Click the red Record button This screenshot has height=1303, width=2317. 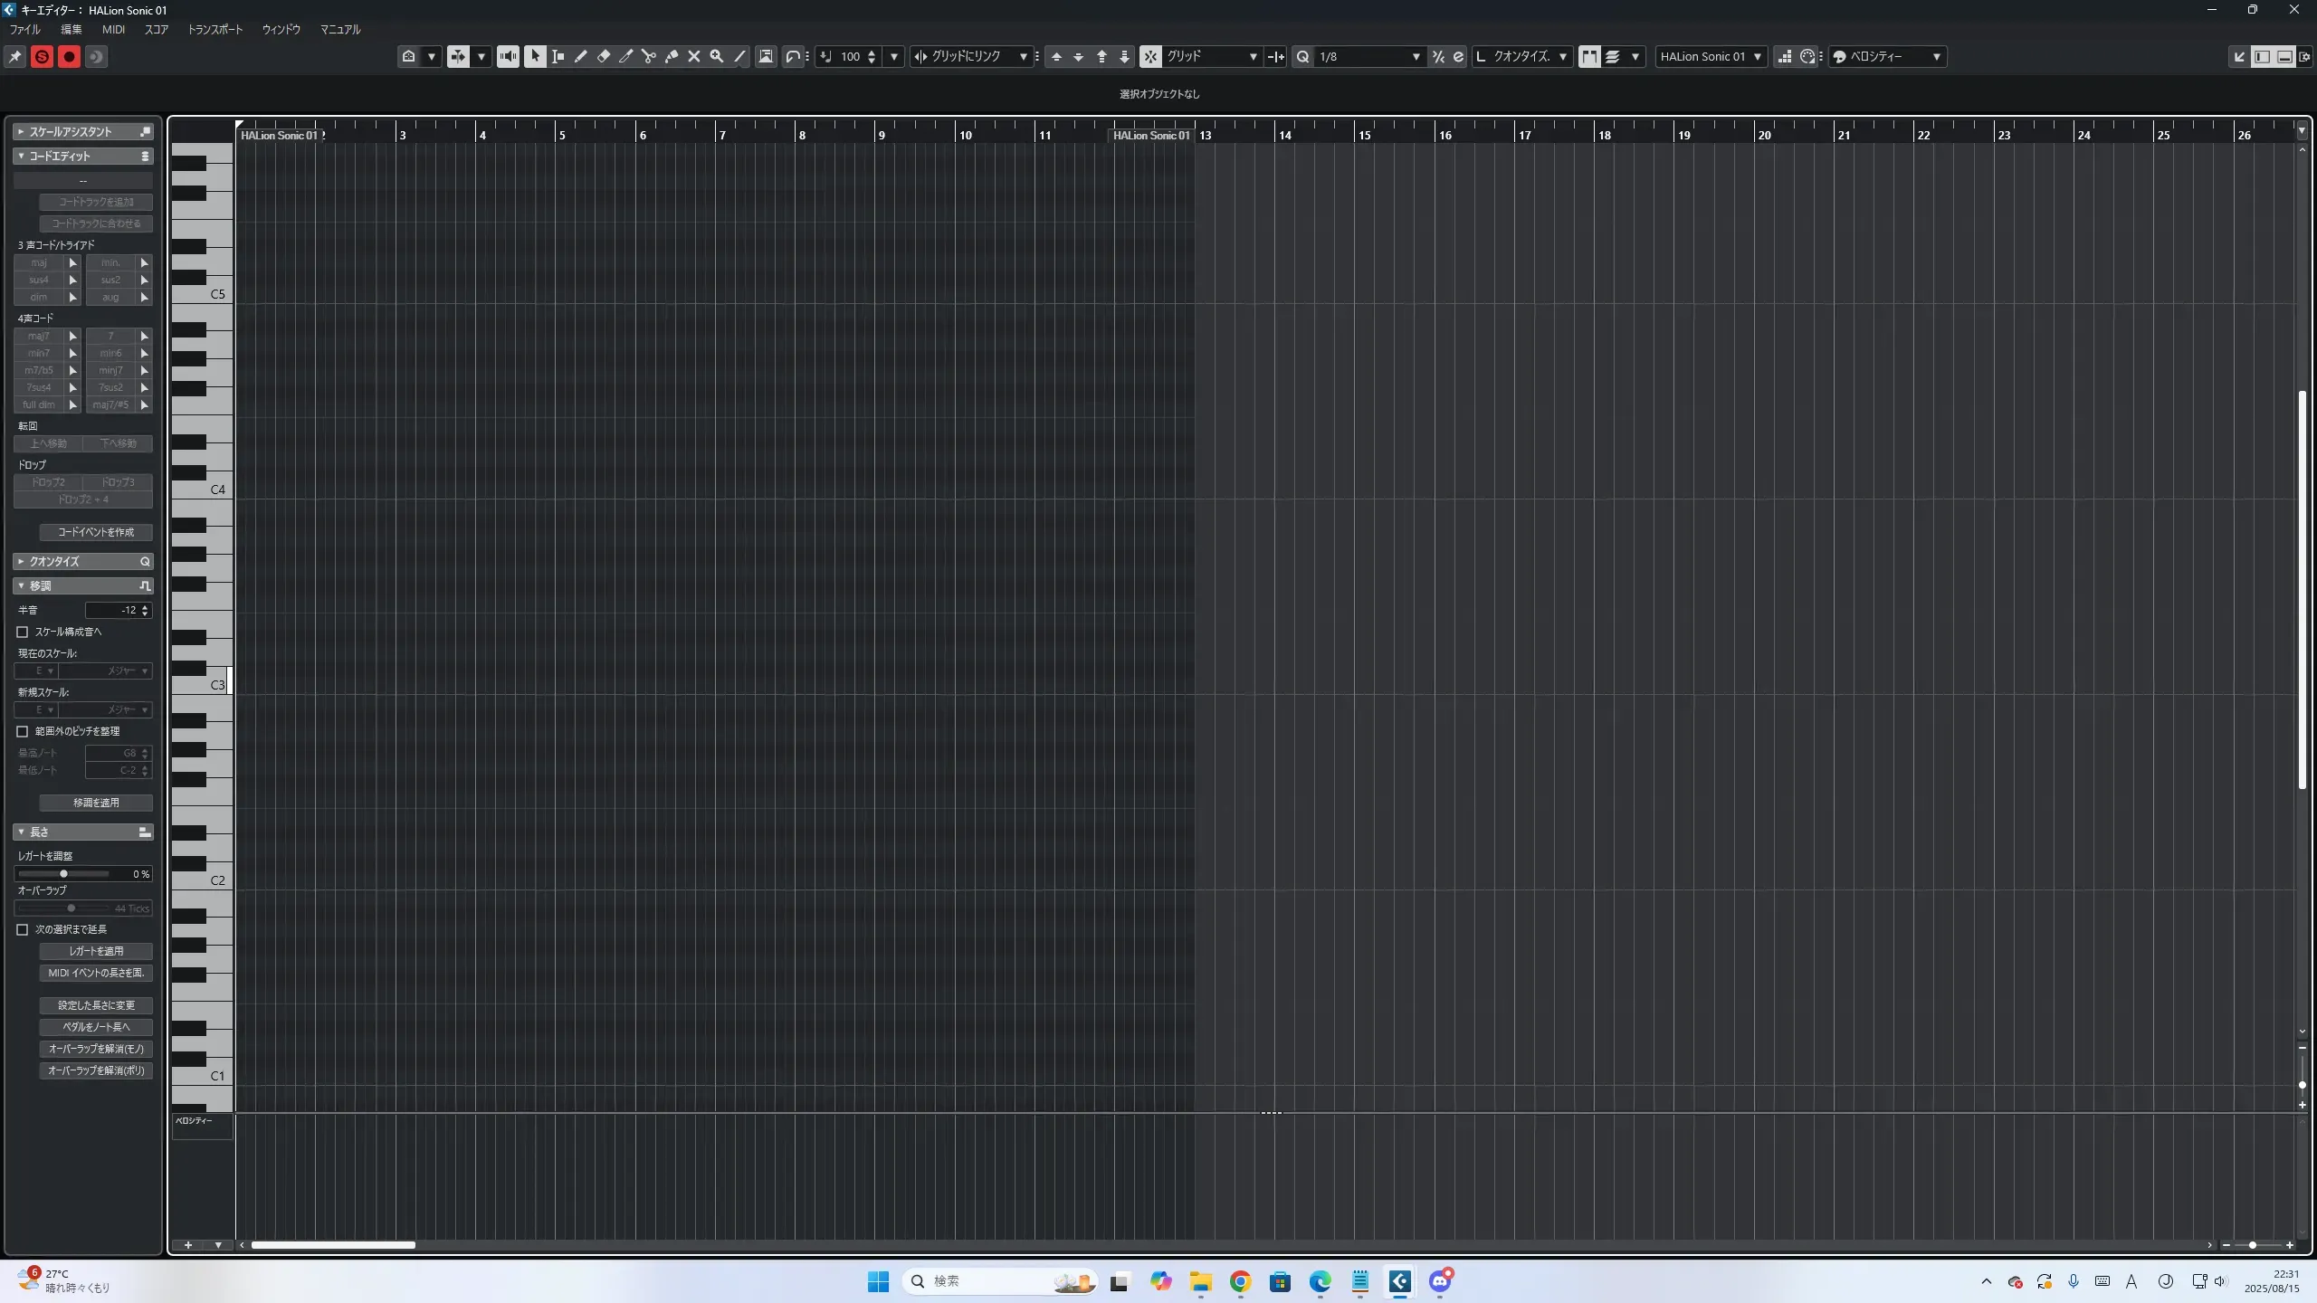69,57
